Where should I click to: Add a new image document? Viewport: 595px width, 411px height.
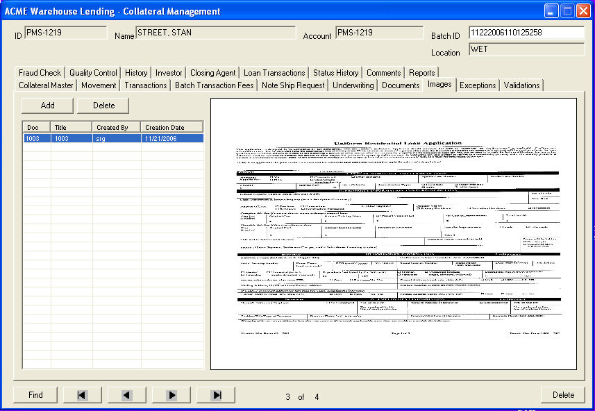tap(47, 106)
